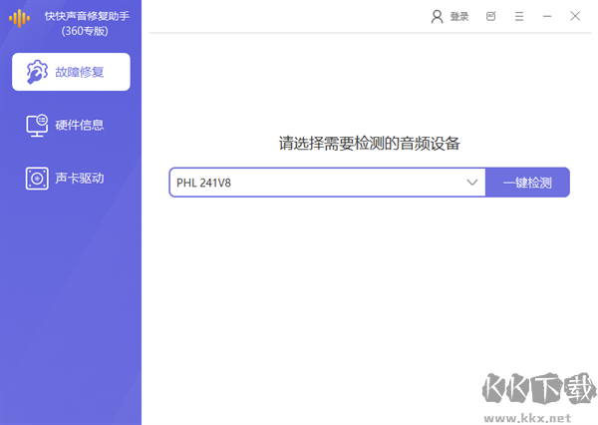Click the 一键检测 button

click(x=527, y=183)
